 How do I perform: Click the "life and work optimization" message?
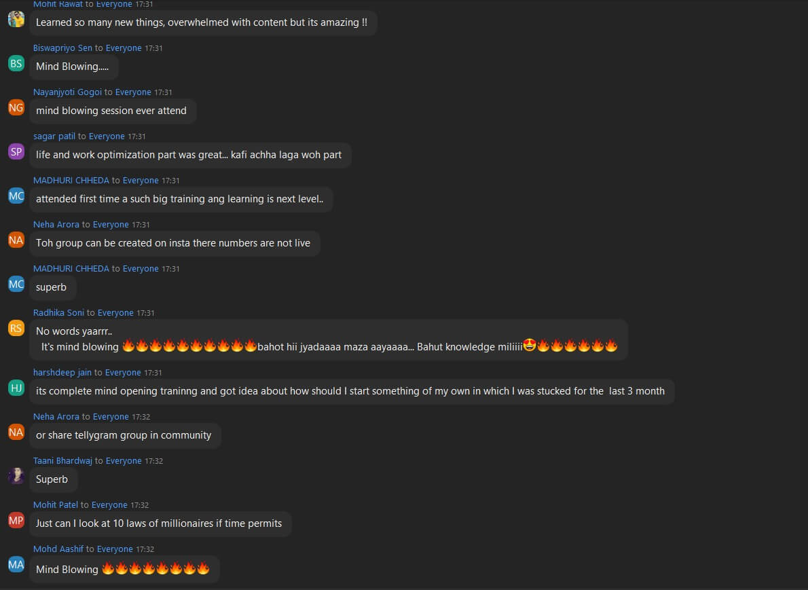tap(189, 155)
